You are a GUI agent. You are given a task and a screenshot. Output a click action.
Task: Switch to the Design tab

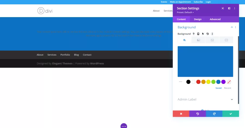point(198,19)
